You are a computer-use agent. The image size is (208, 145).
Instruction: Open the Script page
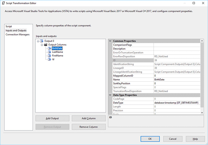9,26
